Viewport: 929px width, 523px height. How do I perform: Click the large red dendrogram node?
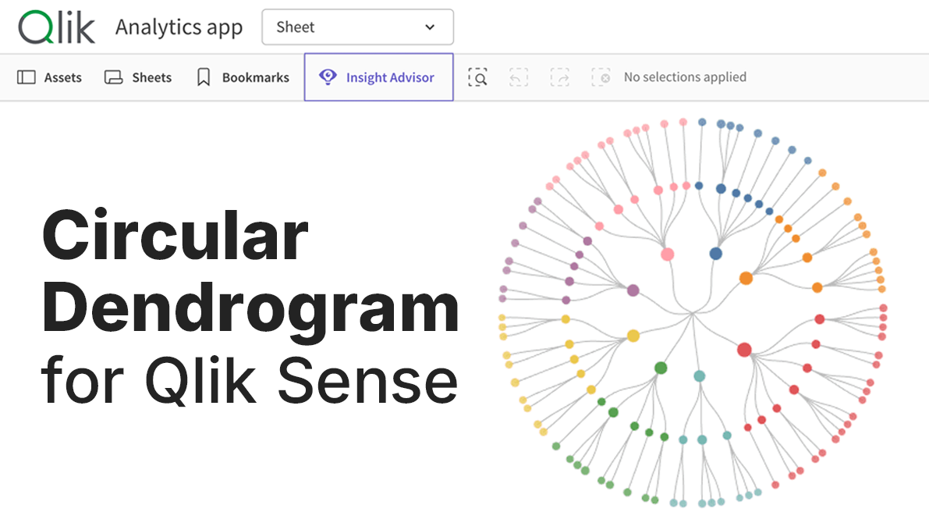[744, 350]
